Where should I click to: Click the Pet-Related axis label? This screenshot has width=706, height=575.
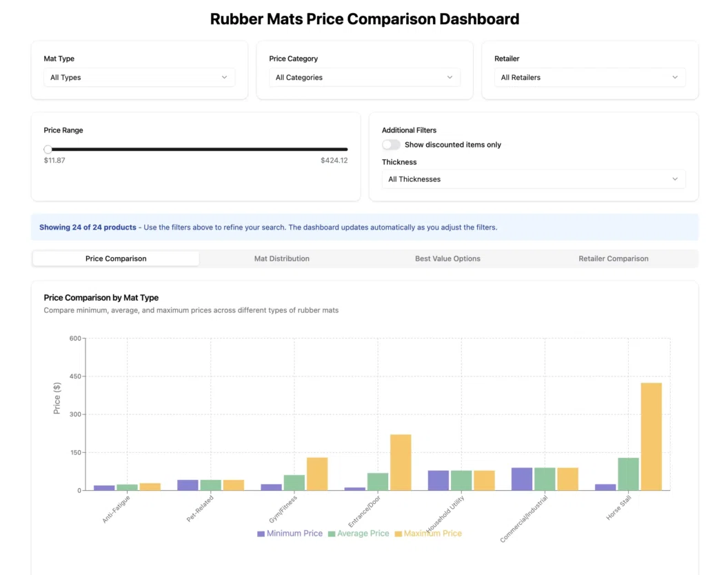coord(200,508)
